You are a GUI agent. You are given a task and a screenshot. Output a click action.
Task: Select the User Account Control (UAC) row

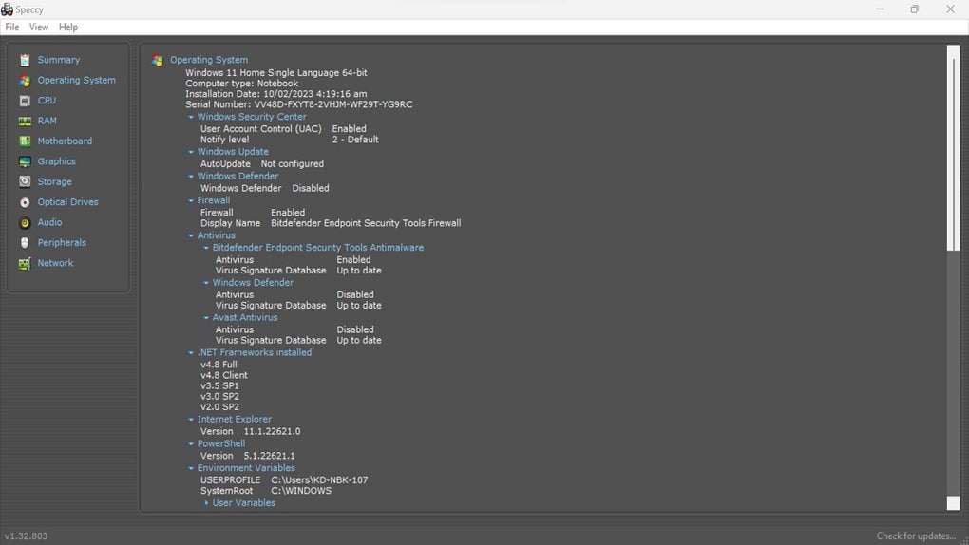click(283, 128)
